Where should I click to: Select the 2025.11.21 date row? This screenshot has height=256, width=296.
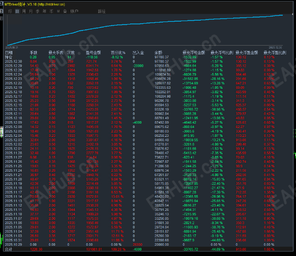pyautogui.click(x=13, y=175)
